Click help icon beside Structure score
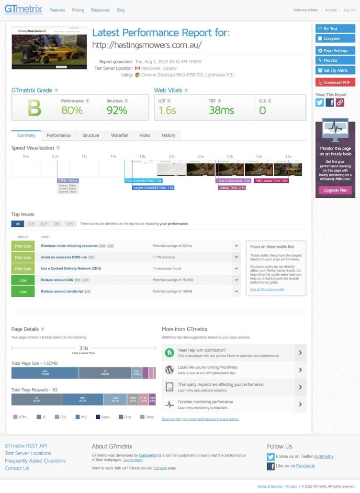 (x=126, y=101)
